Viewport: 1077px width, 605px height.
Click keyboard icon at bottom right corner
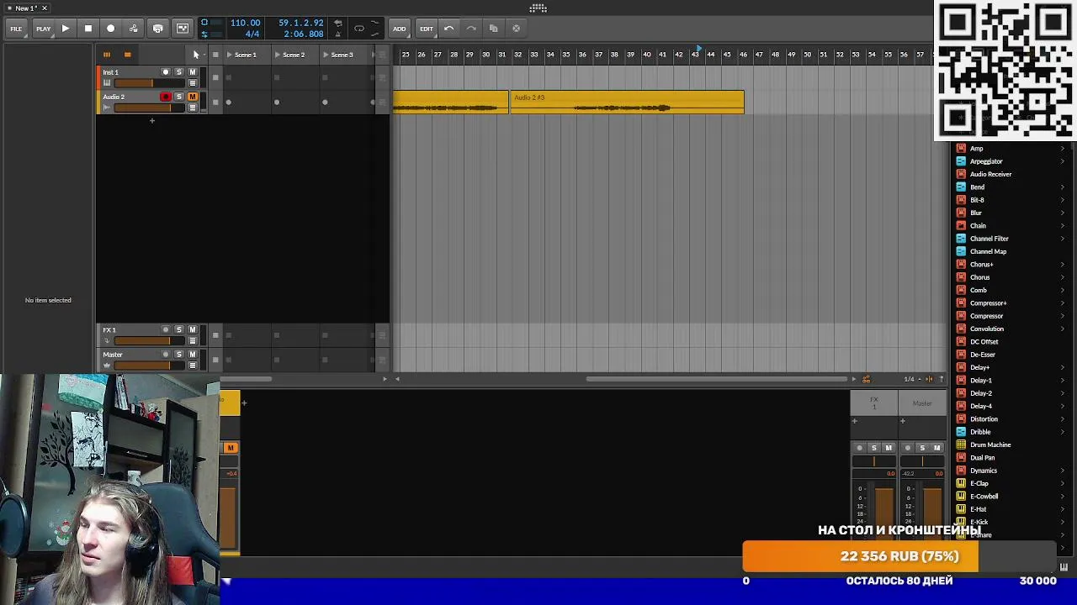point(1064,567)
